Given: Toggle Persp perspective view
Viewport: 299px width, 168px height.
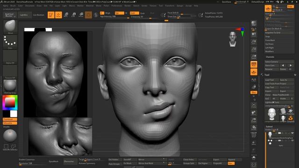Looking at the screenshot, I should tap(254, 64).
